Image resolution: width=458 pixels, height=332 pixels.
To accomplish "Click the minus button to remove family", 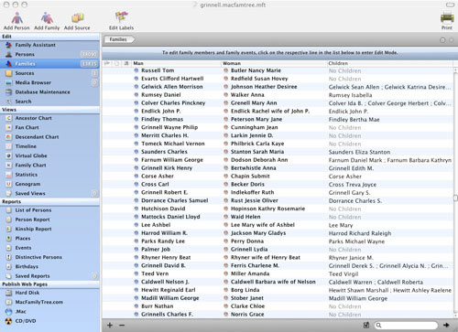I will (122, 326).
